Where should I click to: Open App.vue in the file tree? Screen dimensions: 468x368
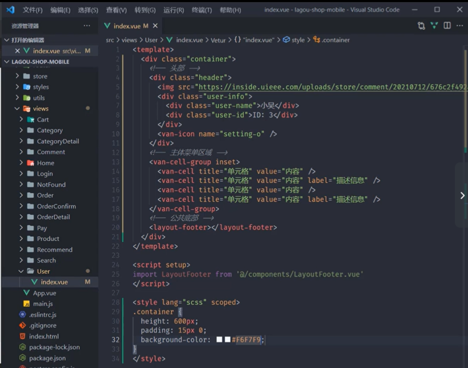[44, 293]
